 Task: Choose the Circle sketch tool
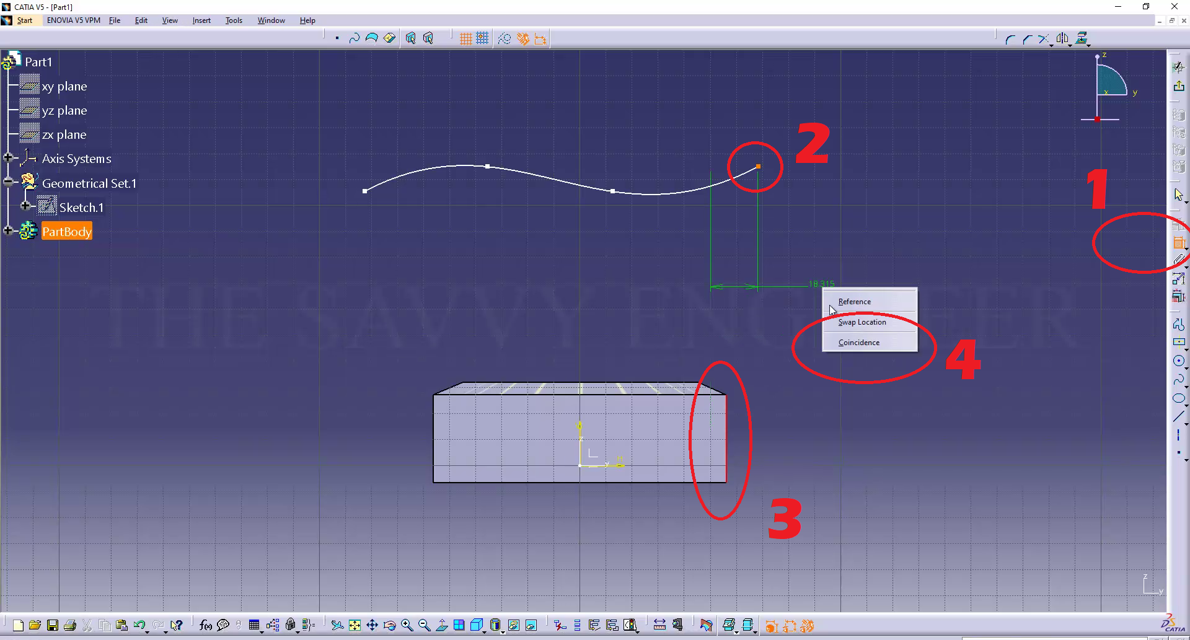pyautogui.click(x=1178, y=361)
